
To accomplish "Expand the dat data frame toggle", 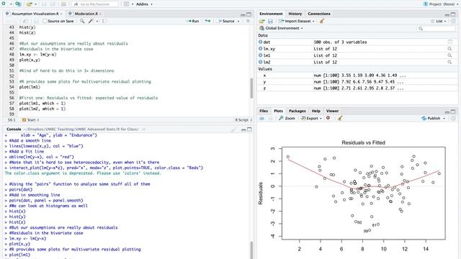I will point(260,42).
